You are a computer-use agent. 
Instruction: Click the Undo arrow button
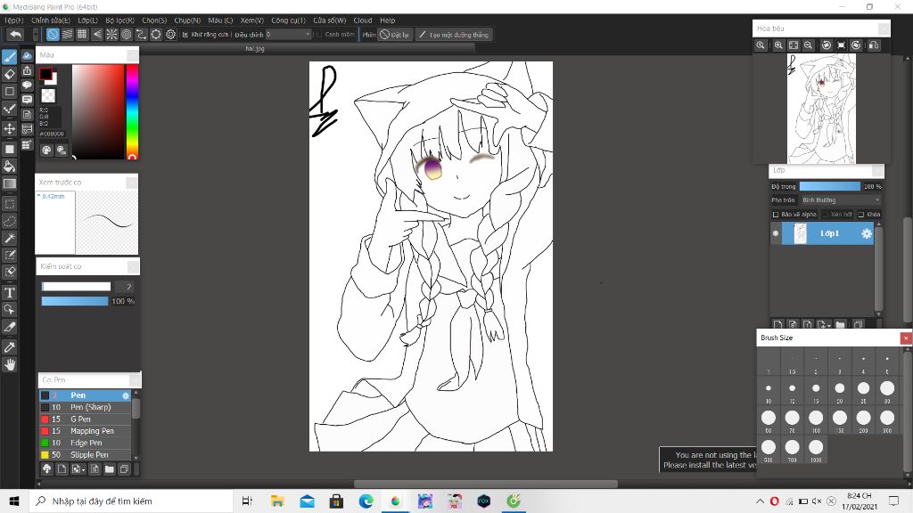(x=16, y=35)
